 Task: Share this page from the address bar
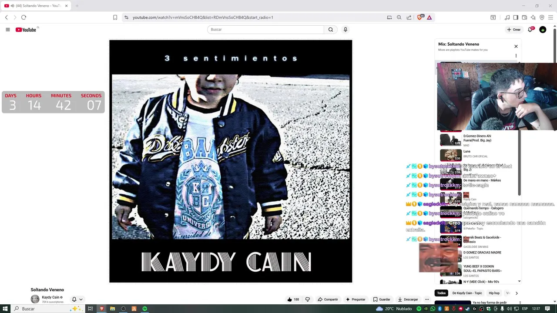[x=409, y=17]
